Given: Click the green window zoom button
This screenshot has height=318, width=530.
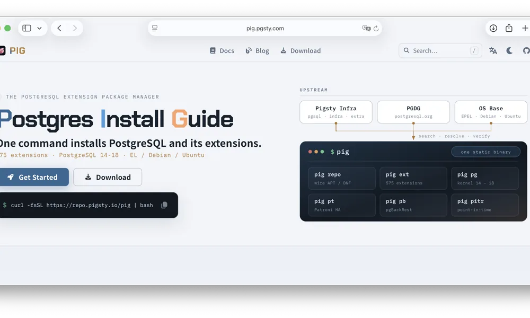Looking at the screenshot, I should tap(7, 28).
